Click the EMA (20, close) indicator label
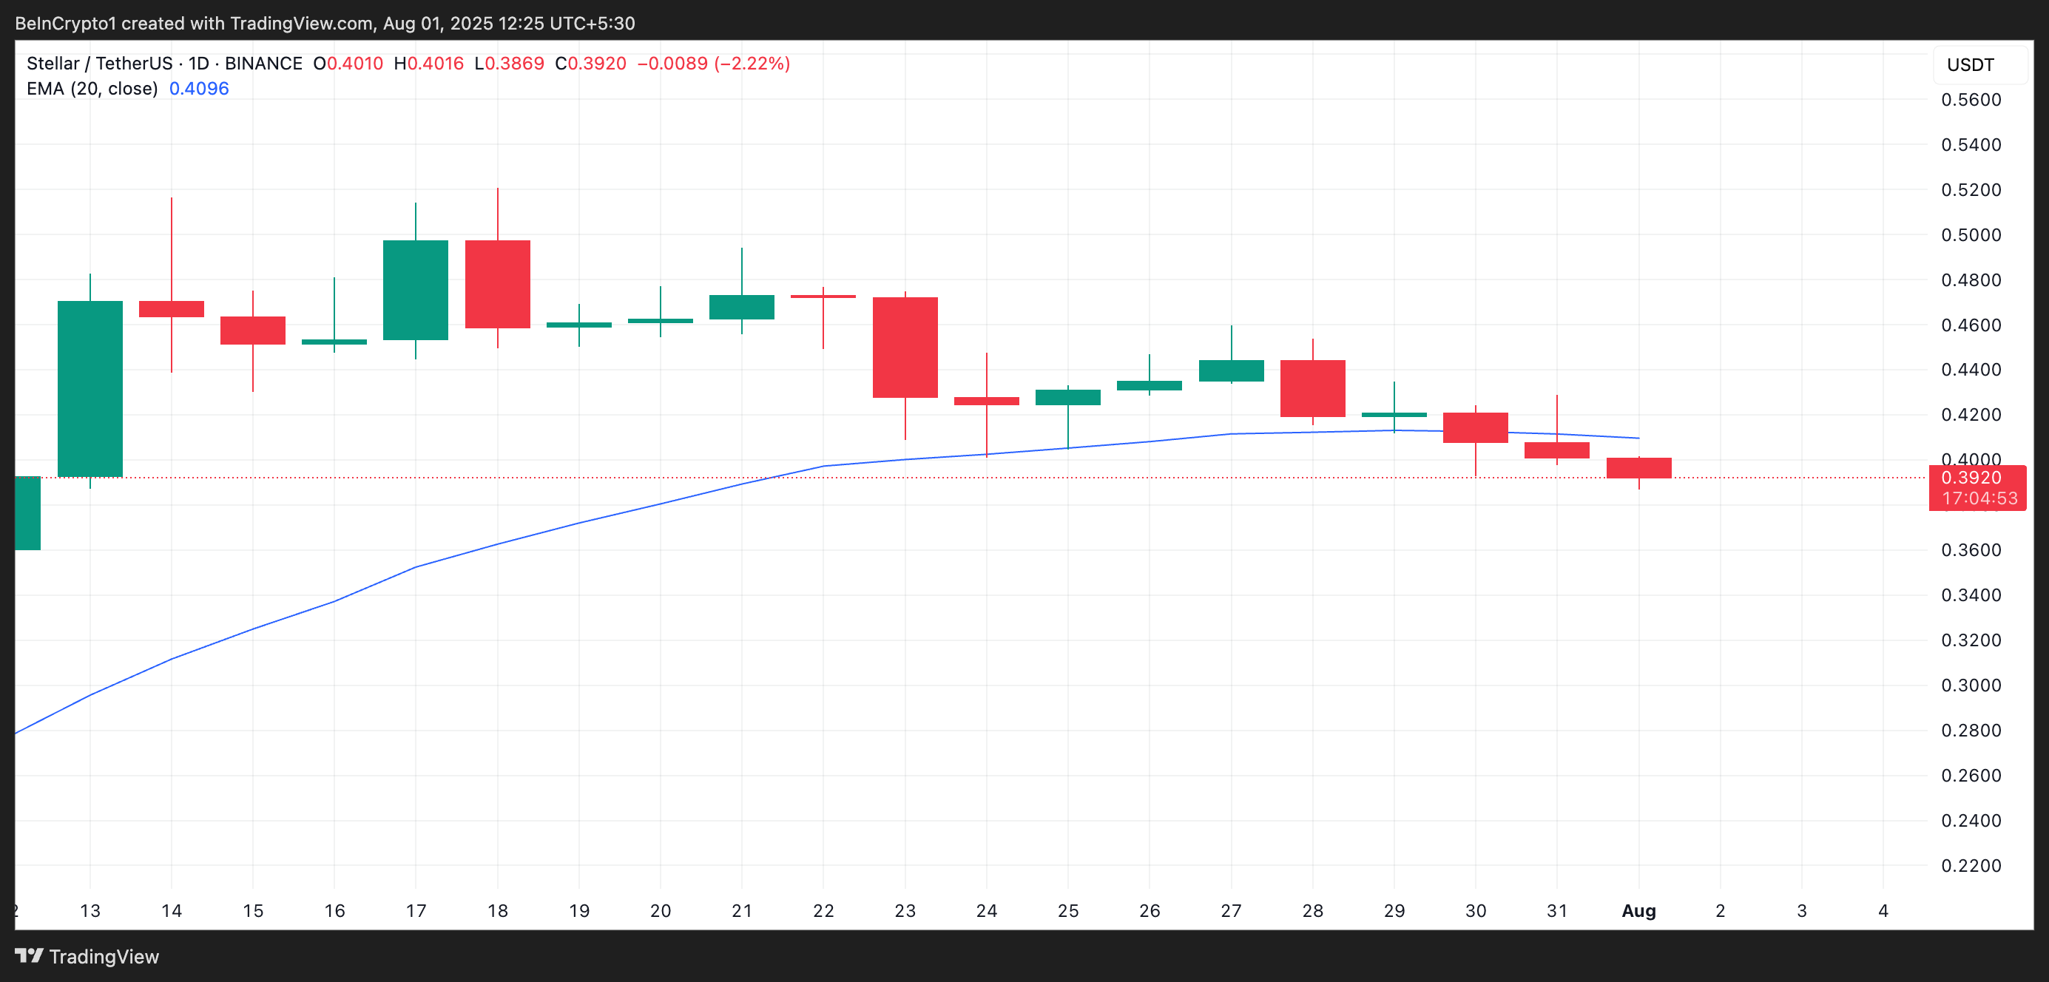This screenshot has height=982, width=2049. click(x=92, y=89)
